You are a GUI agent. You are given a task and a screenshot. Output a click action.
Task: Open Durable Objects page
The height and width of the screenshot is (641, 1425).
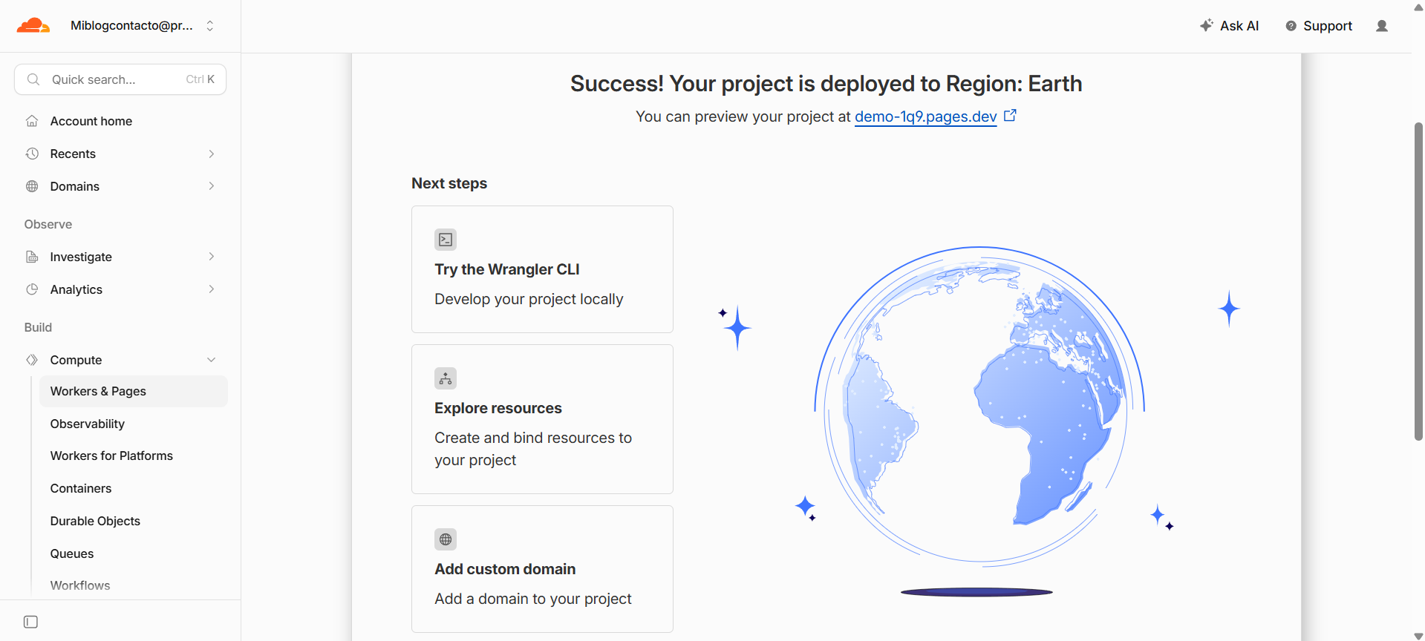point(95,521)
